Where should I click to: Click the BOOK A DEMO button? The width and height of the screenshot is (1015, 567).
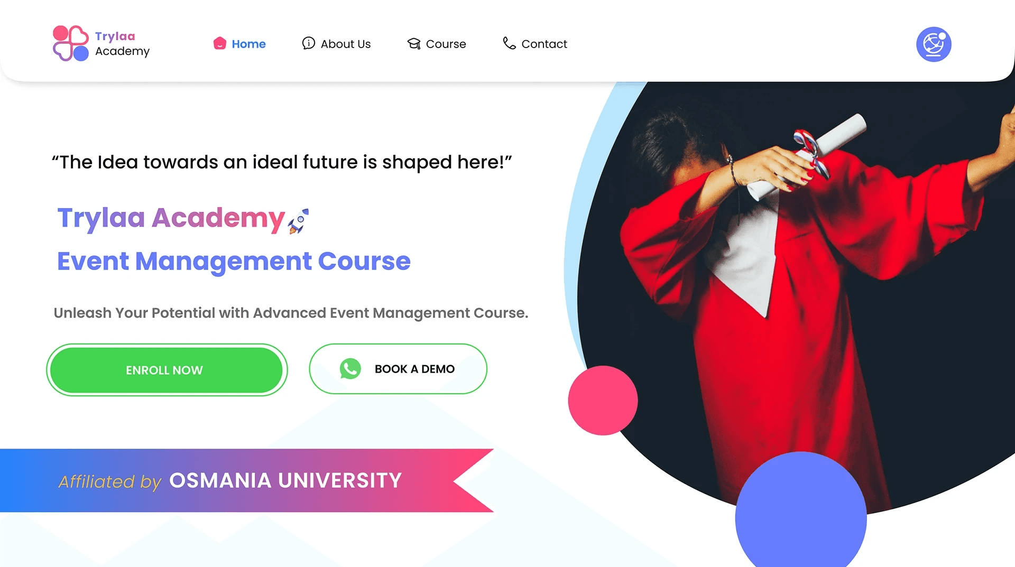[x=398, y=369]
